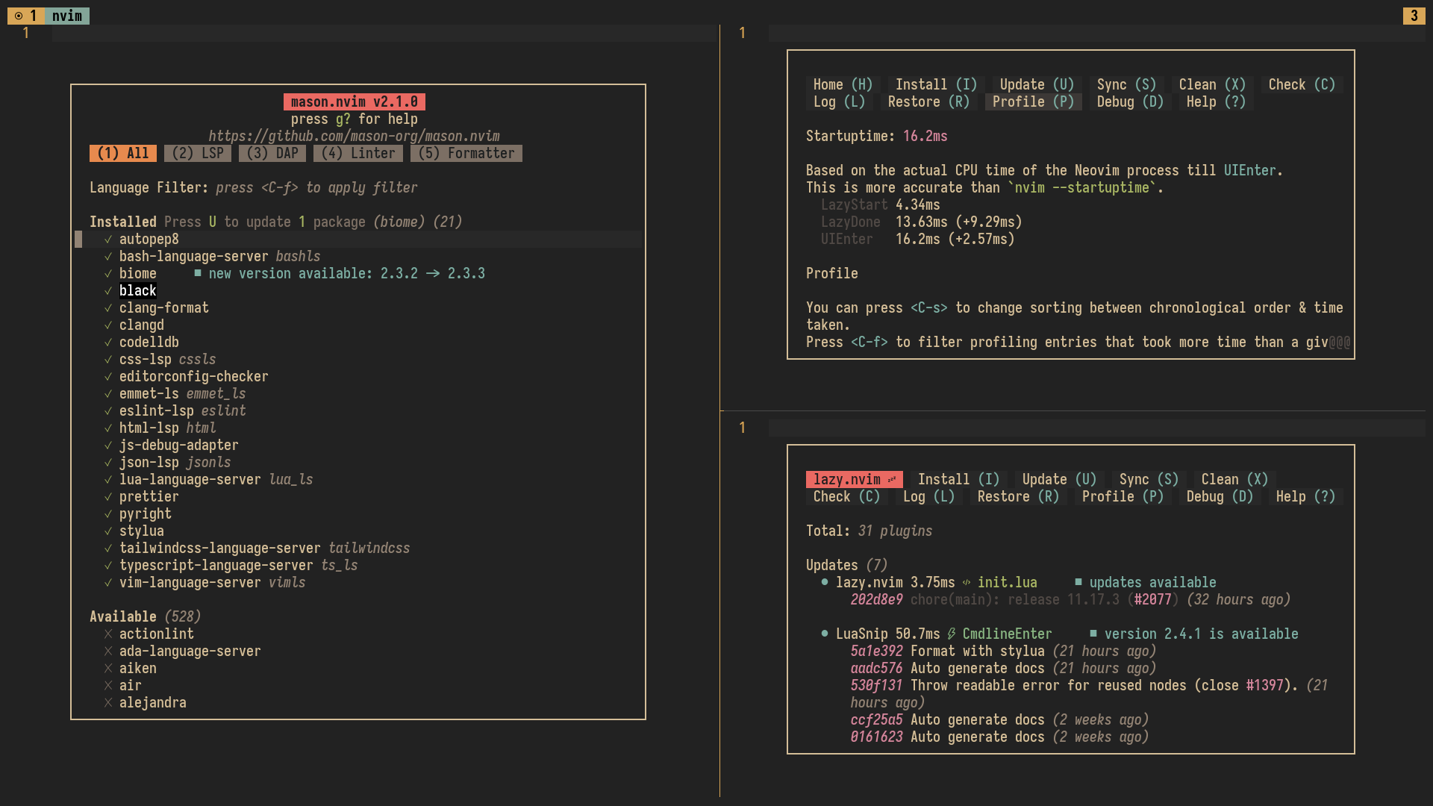The width and height of the screenshot is (1433, 806).
Task: Select the biome package with new version
Action: point(138,274)
